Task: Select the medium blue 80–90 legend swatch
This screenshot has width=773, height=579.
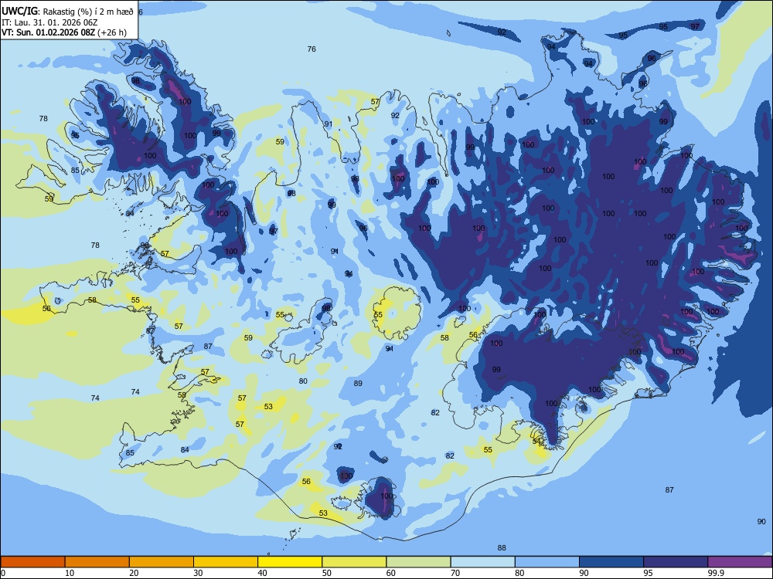Action: coord(547,562)
